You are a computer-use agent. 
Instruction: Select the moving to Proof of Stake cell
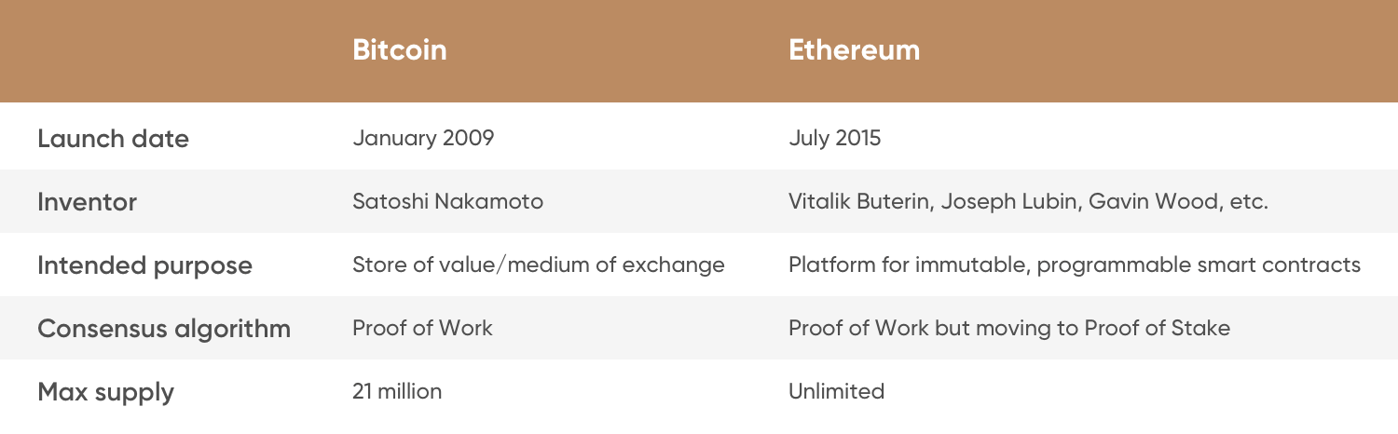tap(1009, 328)
